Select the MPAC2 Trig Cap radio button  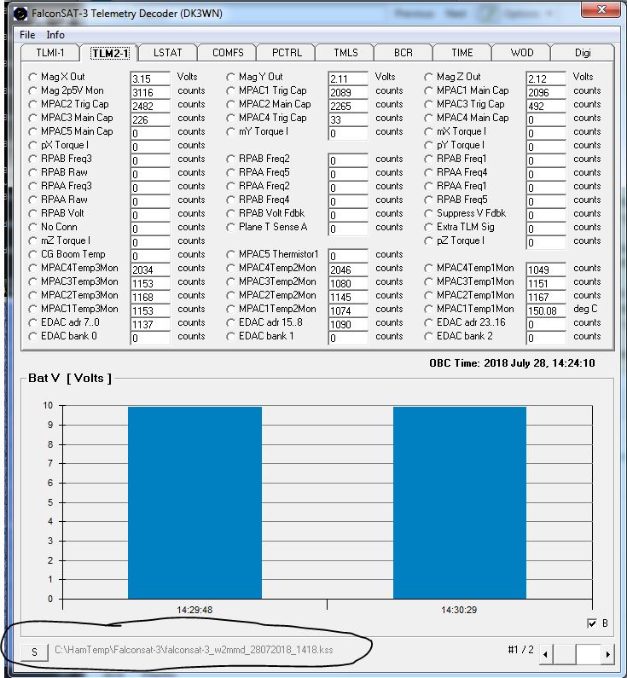33,104
